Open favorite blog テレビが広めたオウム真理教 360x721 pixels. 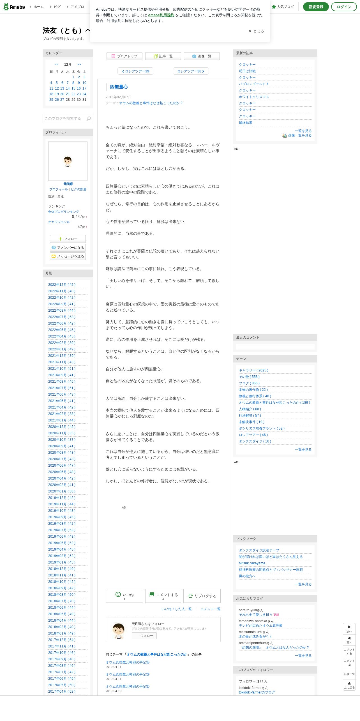pyautogui.click(x=261, y=626)
